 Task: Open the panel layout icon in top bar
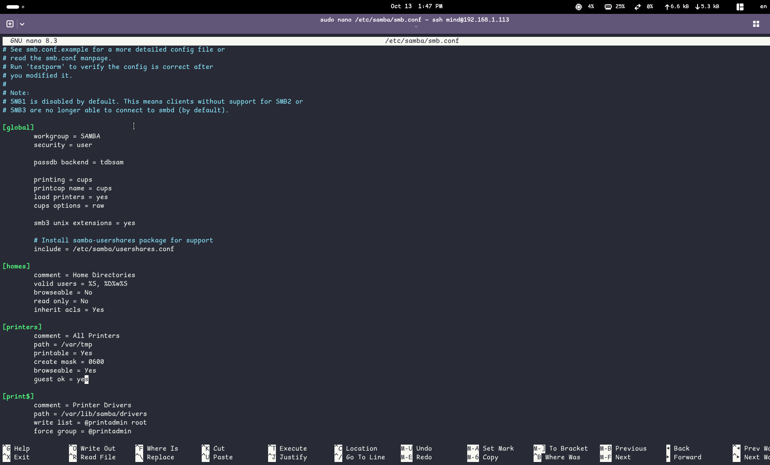[740, 7]
